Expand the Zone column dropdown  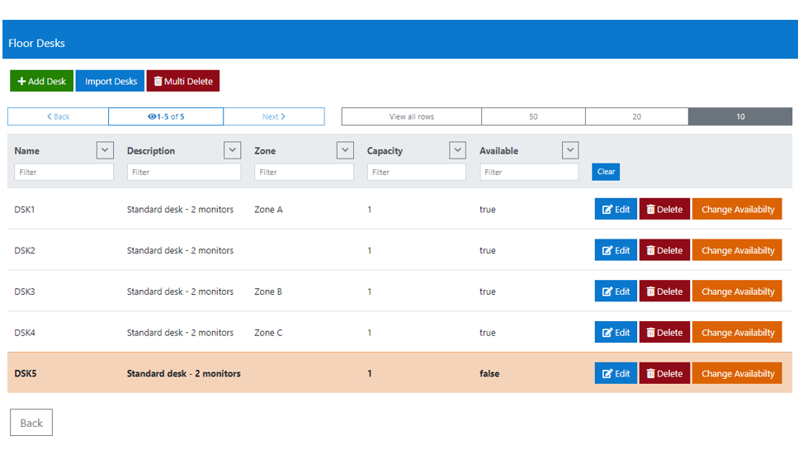(345, 150)
